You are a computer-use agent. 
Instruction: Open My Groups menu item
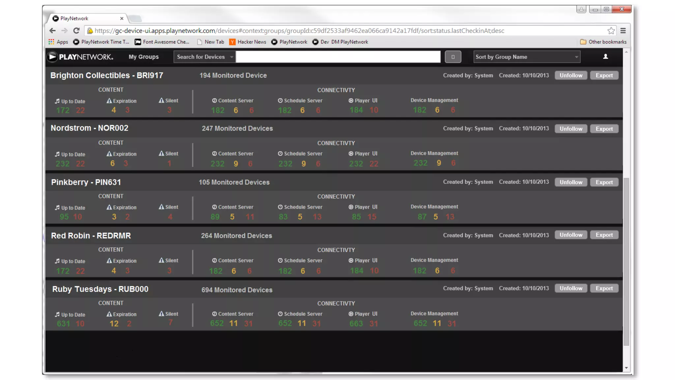tap(143, 57)
